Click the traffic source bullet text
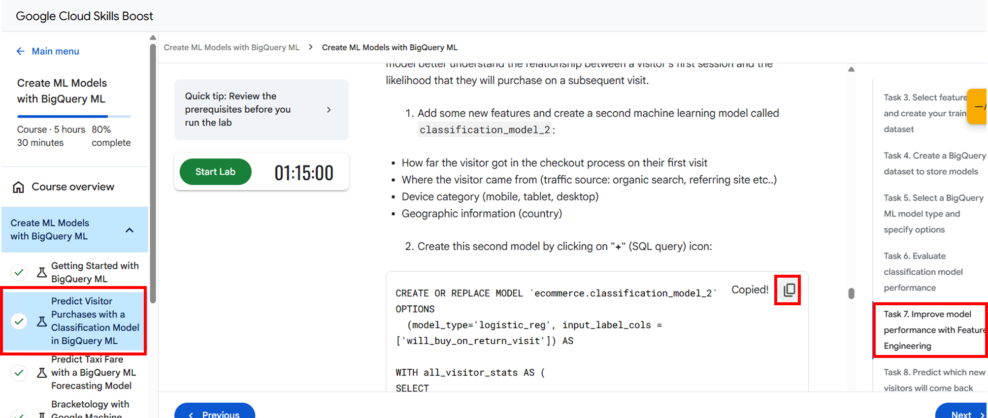 click(x=589, y=180)
